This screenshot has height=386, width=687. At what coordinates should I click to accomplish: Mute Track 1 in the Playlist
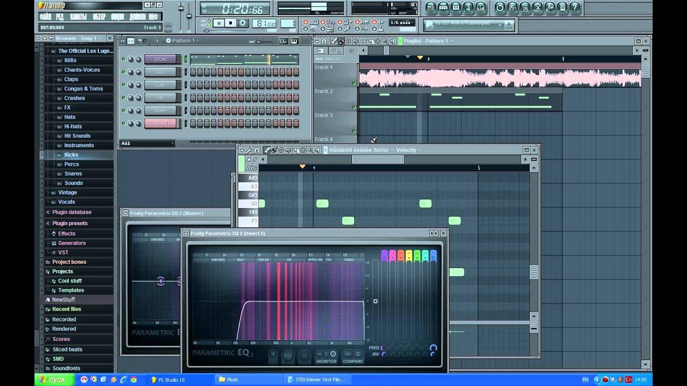click(354, 83)
